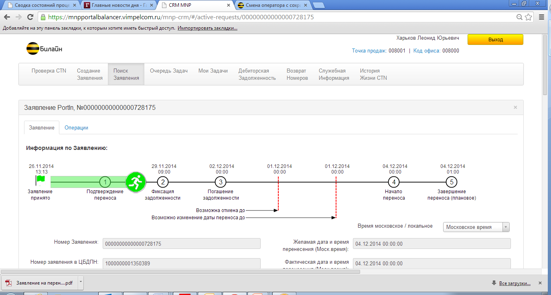Click the heading Информация по Заявлению
The image size is (551, 295).
pos(67,148)
